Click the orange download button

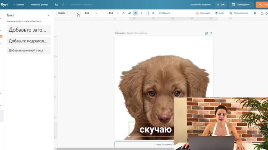[x=262, y=5]
